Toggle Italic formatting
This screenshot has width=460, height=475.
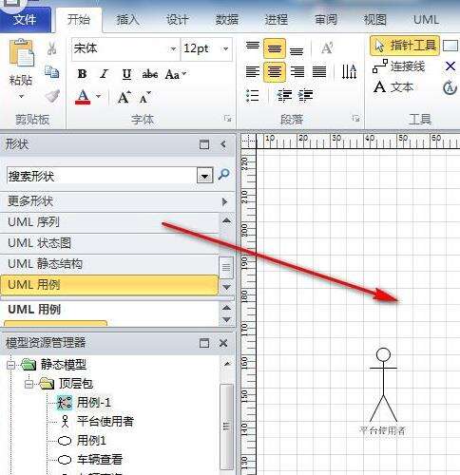(x=104, y=74)
